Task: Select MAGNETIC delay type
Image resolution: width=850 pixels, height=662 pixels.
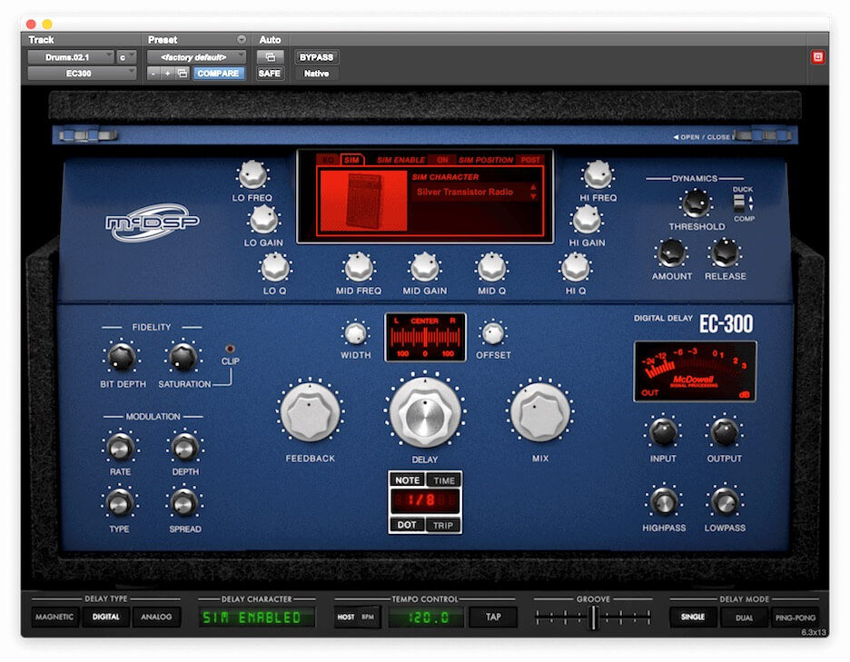Action: tap(54, 617)
